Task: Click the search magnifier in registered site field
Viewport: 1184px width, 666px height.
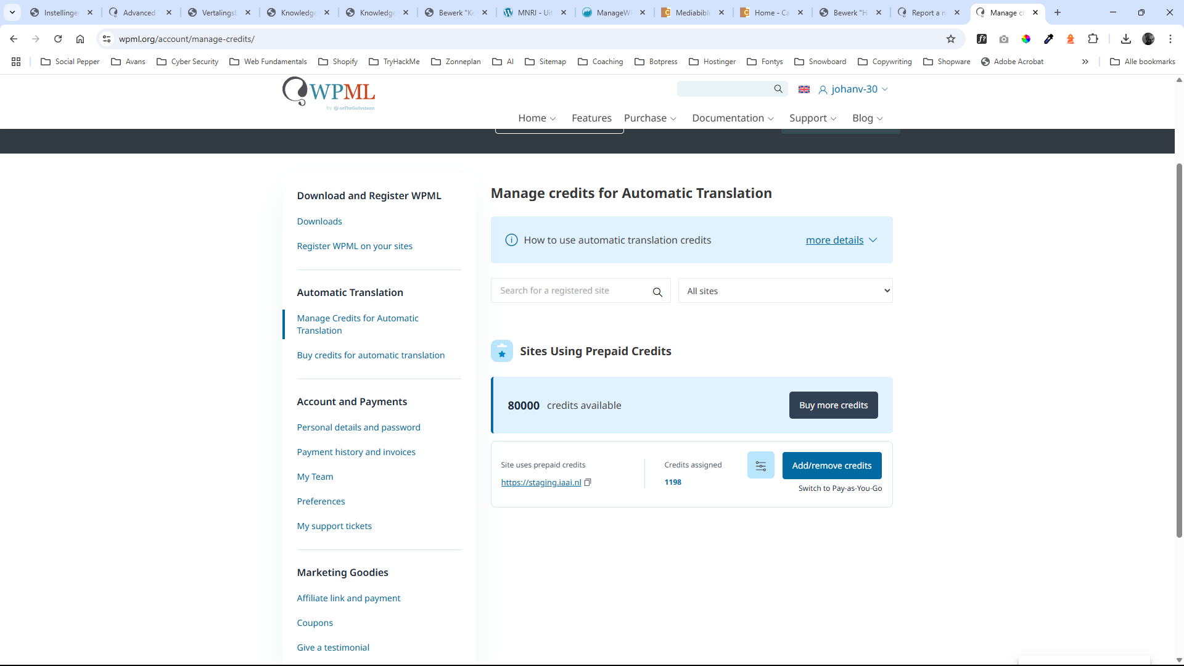Action: pyautogui.click(x=657, y=292)
